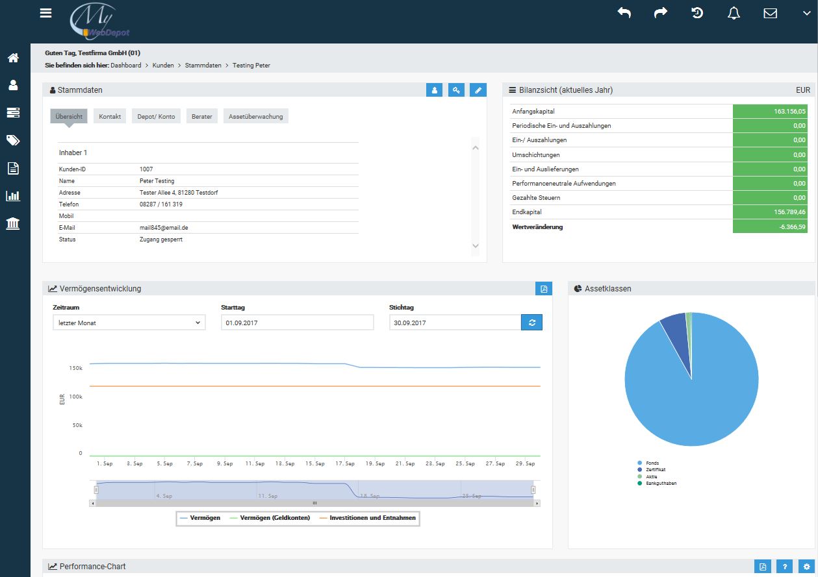Image resolution: width=818 pixels, height=577 pixels.
Task: Open the customers person icon in sidebar
Action: click(x=13, y=85)
